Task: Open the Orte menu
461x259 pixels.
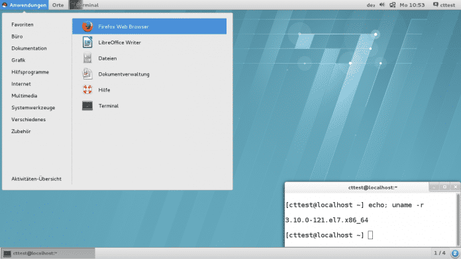Action: (x=58, y=5)
